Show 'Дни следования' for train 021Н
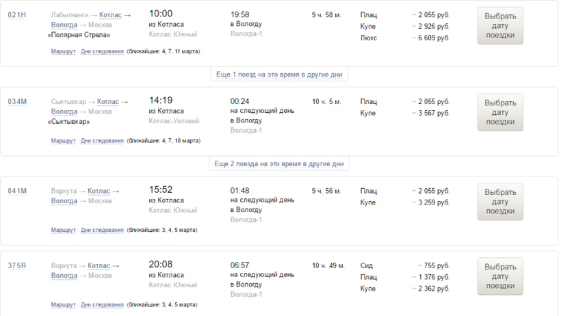 pyautogui.click(x=102, y=51)
